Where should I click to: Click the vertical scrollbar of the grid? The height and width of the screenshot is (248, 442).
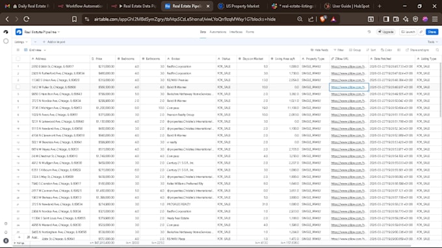pos(440,90)
